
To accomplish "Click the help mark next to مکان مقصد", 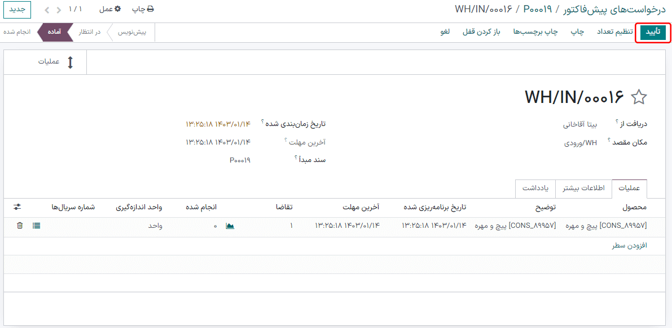I will [x=608, y=139].
